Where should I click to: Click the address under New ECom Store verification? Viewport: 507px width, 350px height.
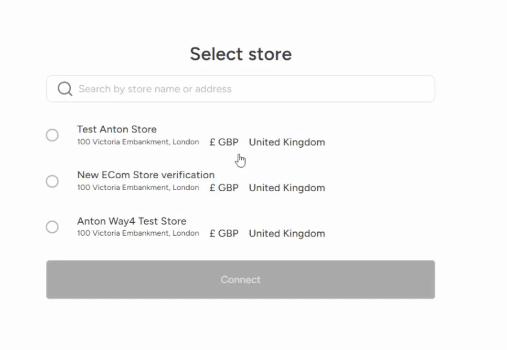138,188
